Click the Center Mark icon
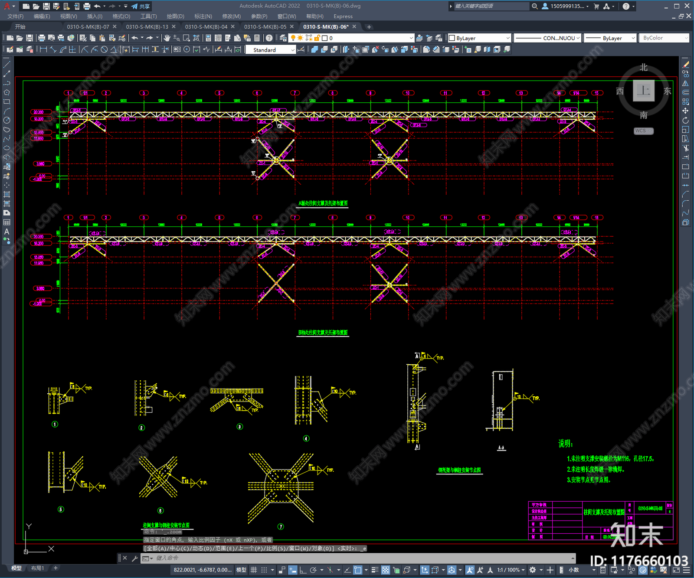Screen dimensions: 694x578 click(x=187, y=49)
